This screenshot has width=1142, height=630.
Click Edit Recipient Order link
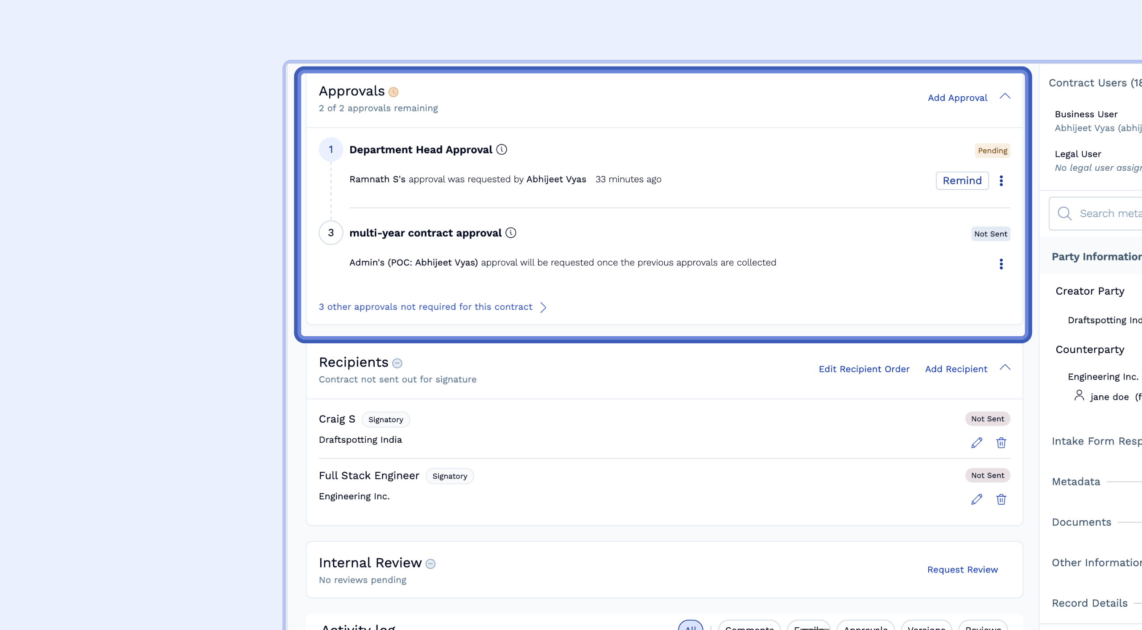pos(864,369)
